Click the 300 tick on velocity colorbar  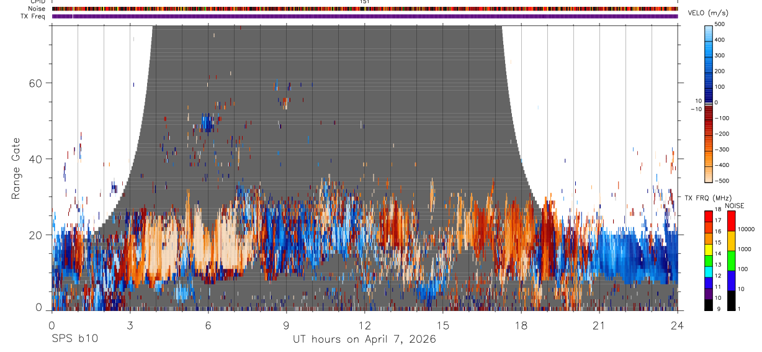point(720,55)
